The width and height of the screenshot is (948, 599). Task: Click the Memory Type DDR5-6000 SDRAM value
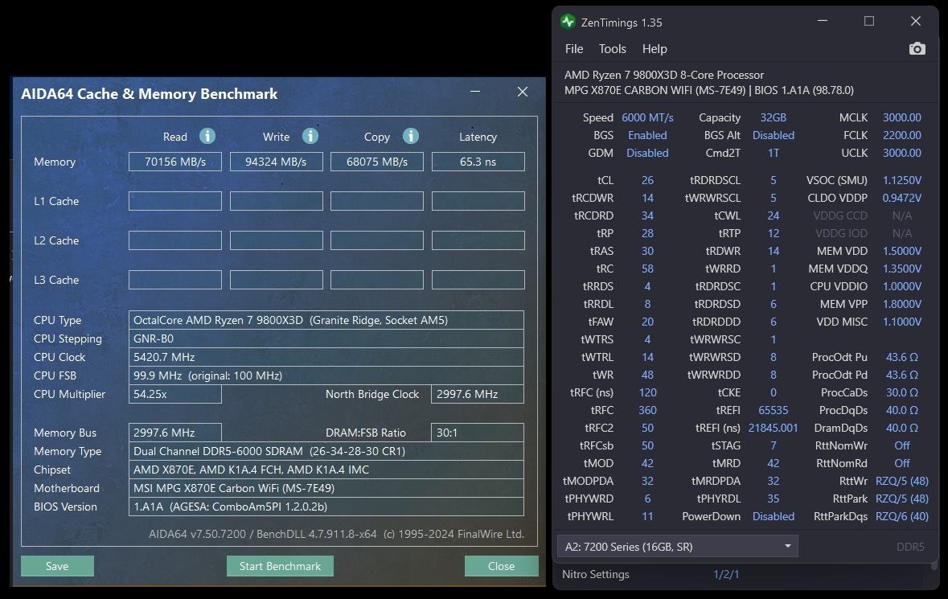pyautogui.click(x=326, y=451)
